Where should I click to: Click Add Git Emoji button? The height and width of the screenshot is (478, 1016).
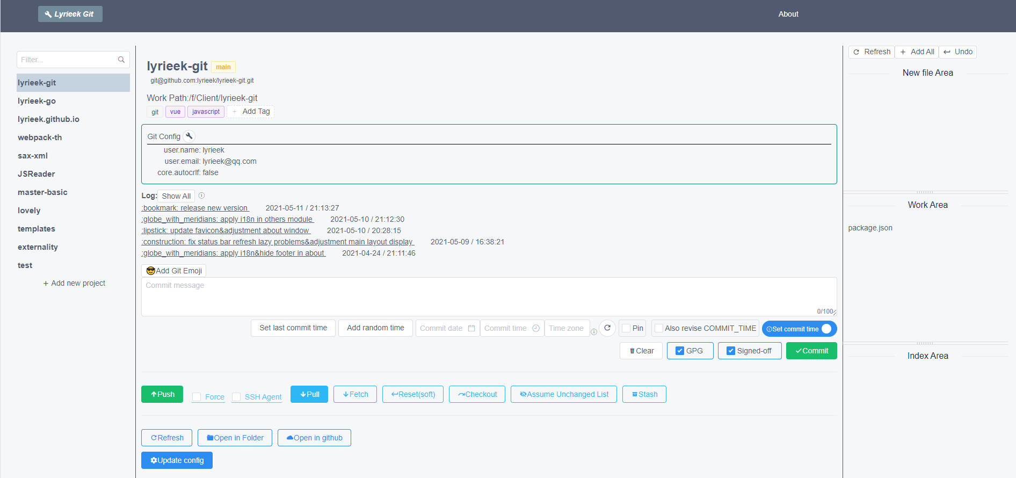point(173,271)
